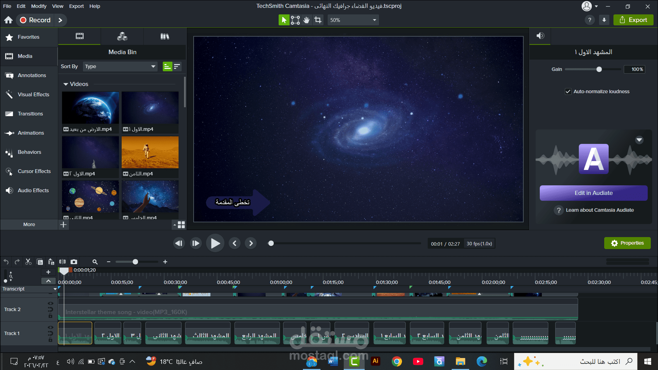Click the green Export button
The image size is (658, 370).
click(x=633, y=20)
